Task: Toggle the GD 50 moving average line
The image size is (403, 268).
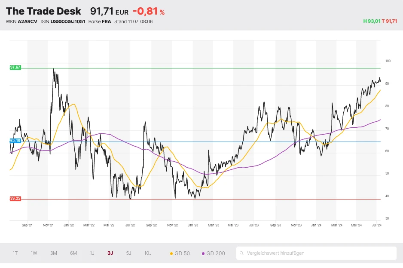Action: click(x=180, y=253)
